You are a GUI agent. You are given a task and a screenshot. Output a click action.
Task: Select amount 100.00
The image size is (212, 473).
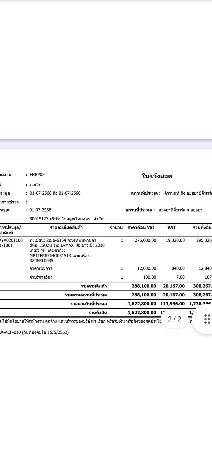point(150,277)
